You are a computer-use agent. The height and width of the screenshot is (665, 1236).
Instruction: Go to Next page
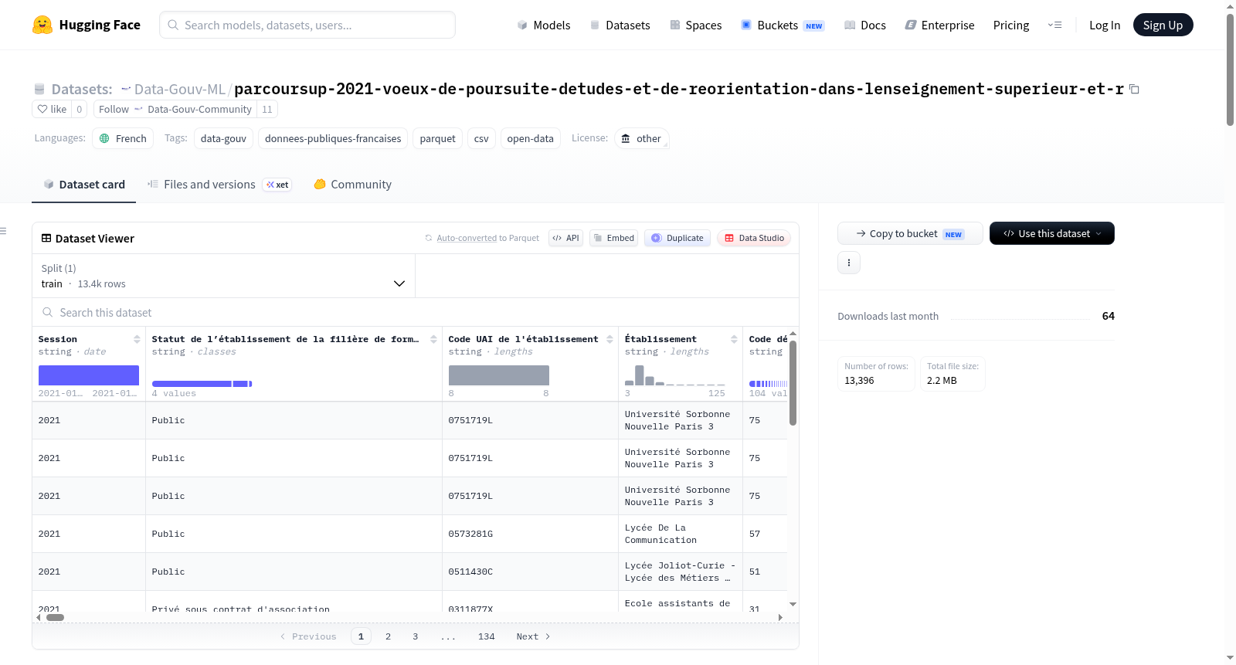(533, 636)
